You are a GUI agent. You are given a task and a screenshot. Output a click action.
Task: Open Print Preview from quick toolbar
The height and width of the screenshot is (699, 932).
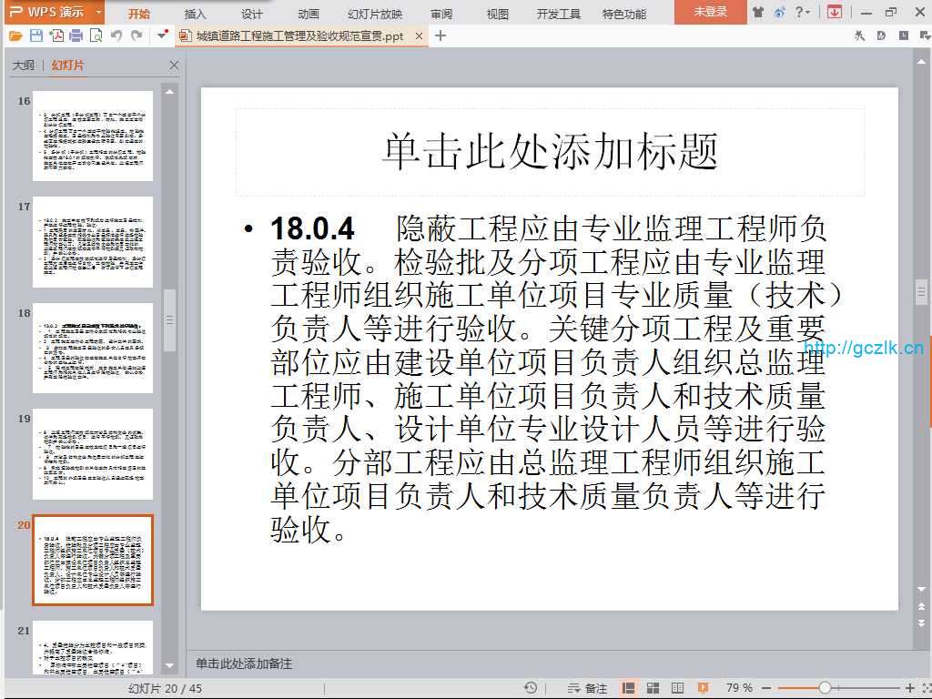point(96,35)
